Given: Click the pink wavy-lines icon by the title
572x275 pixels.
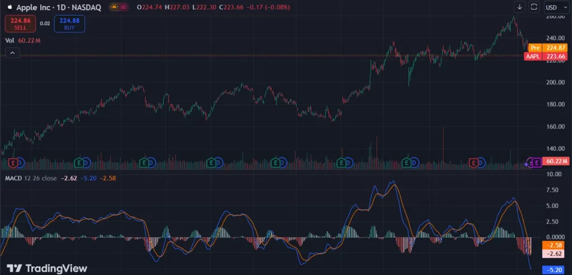Looking at the screenshot, I should click(x=124, y=7).
